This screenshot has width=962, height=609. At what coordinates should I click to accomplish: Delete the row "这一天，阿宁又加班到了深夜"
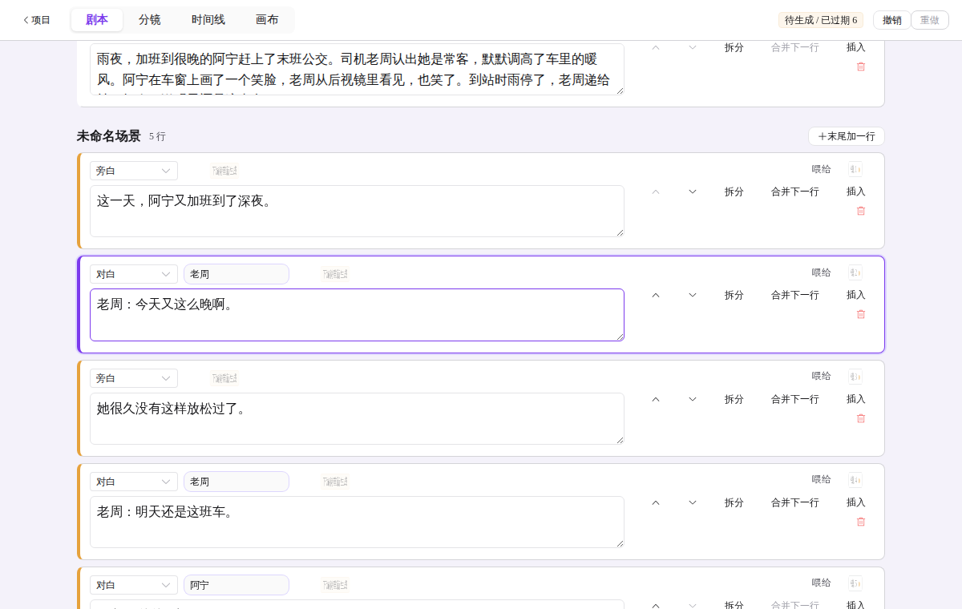click(x=861, y=211)
